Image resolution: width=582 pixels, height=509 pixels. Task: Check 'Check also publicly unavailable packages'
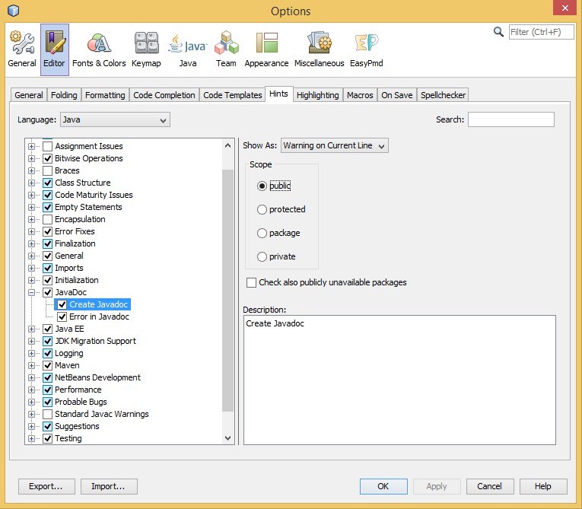[x=251, y=282]
